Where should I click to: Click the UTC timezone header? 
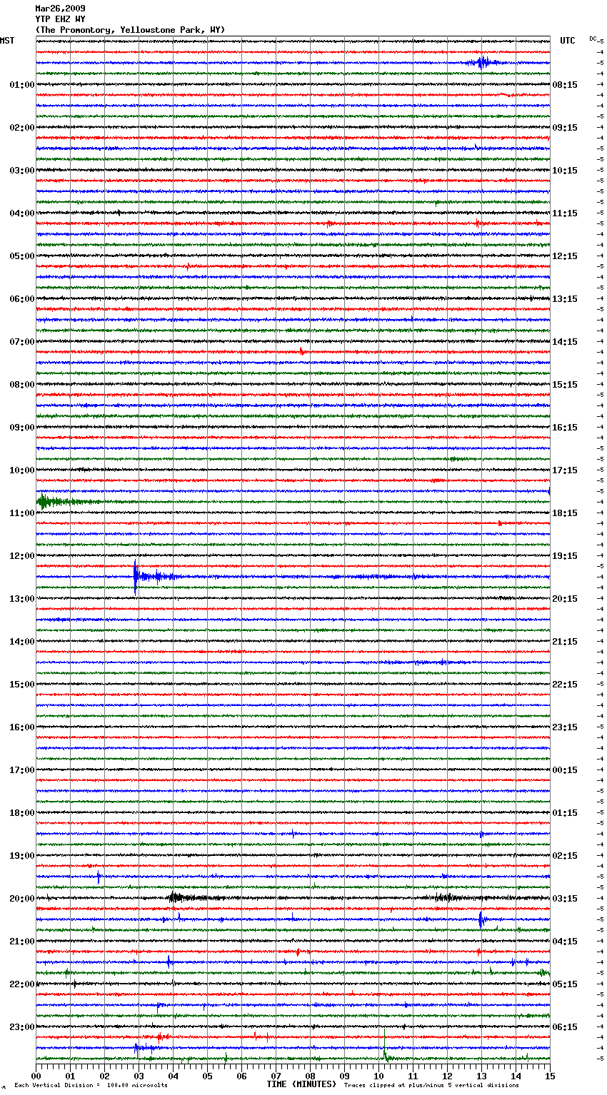coord(567,41)
